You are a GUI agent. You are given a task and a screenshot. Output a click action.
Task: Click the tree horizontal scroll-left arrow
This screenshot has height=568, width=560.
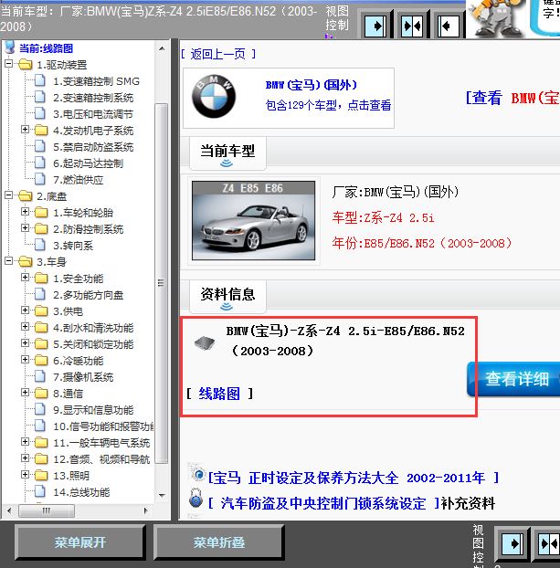click(x=9, y=510)
